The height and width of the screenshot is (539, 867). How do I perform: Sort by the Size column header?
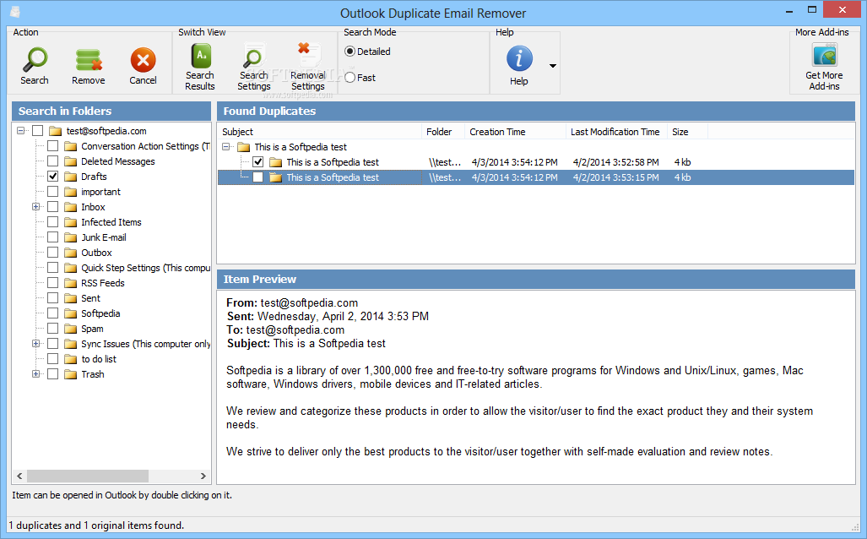pos(687,132)
